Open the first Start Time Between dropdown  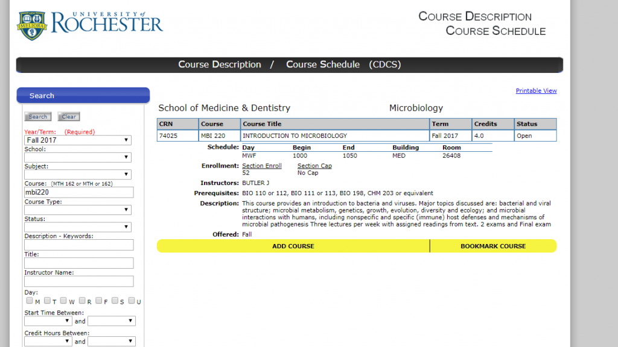click(48, 321)
